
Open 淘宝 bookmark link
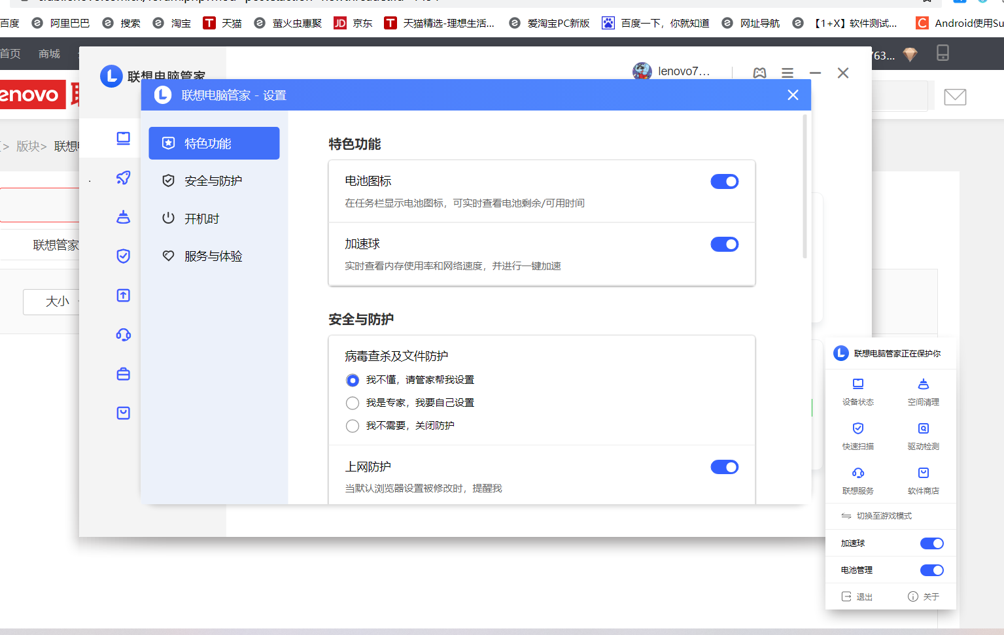click(x=172, y=23)
